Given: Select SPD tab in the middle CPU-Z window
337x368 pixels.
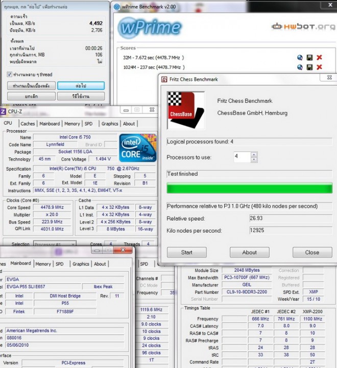Looking at the screenshot, I should [x=144, y=264].
